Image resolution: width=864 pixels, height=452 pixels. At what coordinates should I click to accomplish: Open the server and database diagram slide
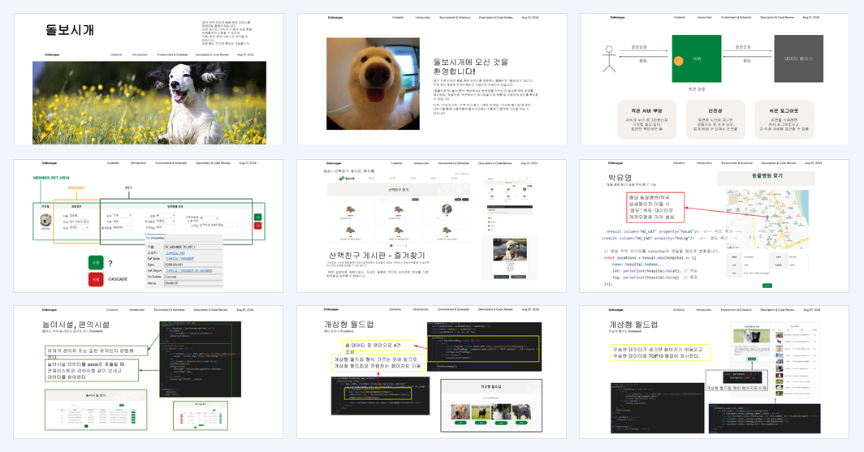coord(714,80)
